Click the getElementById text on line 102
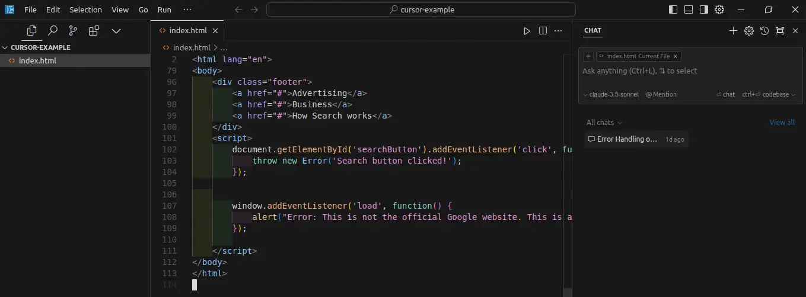The image size is (806, 297). (312, 149)
